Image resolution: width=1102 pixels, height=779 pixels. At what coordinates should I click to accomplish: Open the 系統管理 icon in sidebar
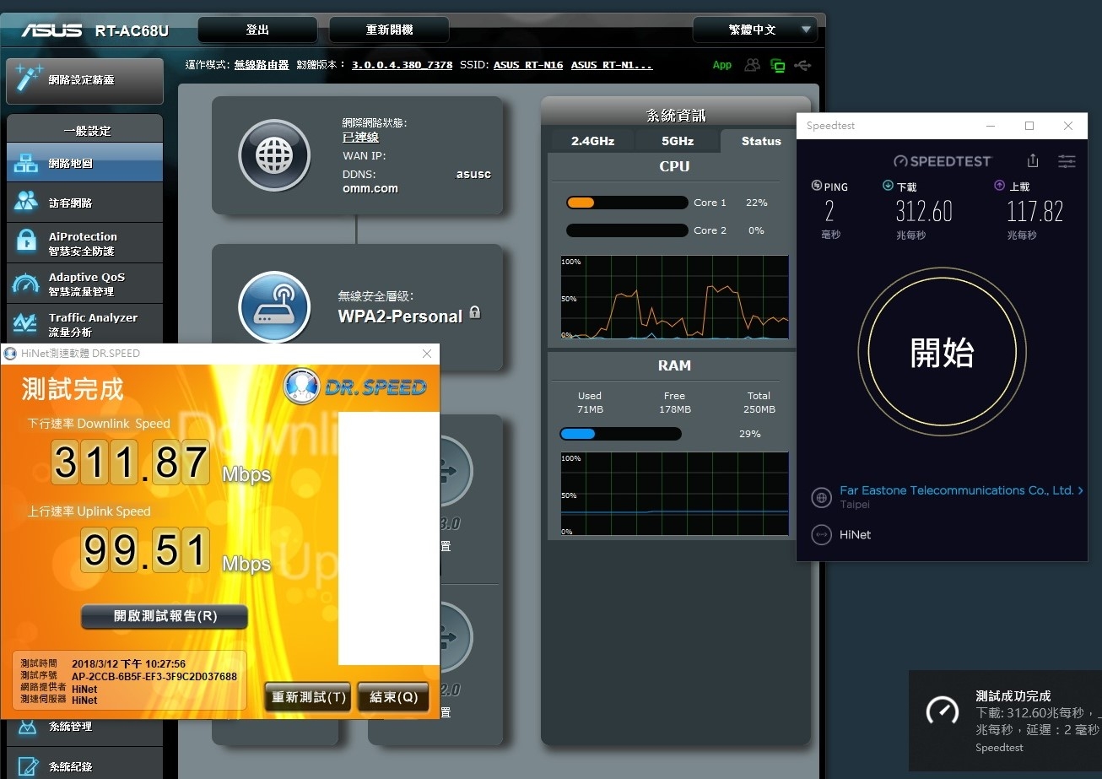27,727
